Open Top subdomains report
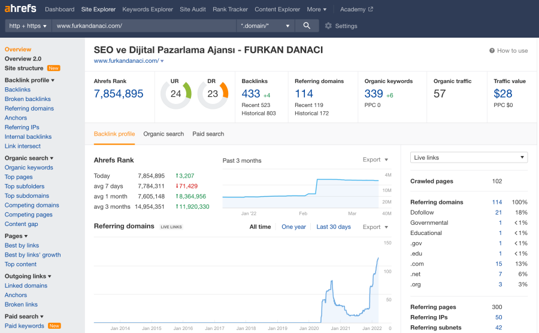The width and height of the screenshot is (539, 333). click(x=27, y=195)
